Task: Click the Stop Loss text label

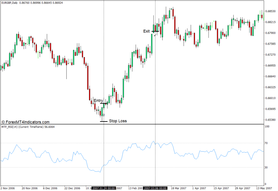Action: (x=118, y=121)
